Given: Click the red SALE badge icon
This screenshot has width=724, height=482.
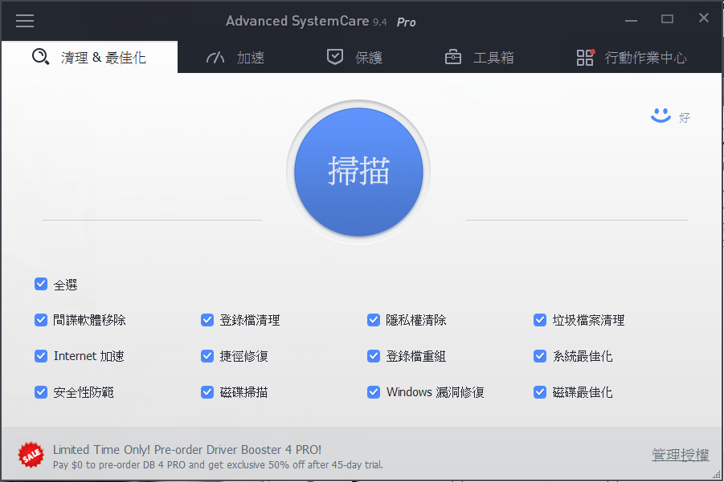Looking at the screenshot, I should 31,455.
